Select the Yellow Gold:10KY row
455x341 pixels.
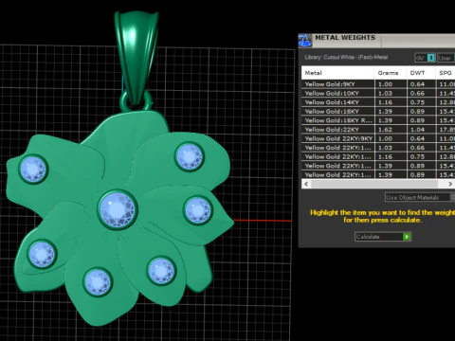pos(378,94)
